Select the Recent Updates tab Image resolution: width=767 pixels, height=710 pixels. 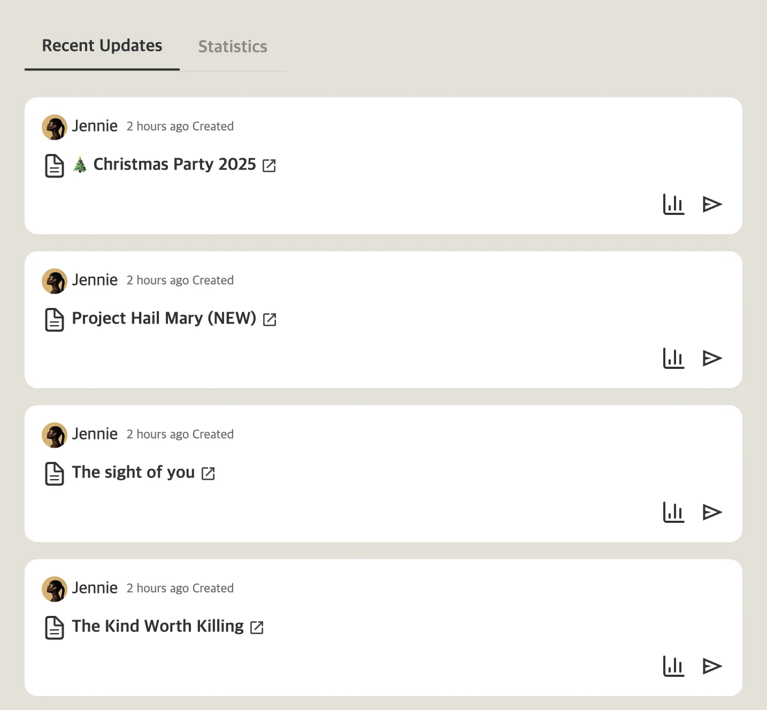point(102,45)
